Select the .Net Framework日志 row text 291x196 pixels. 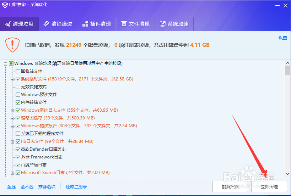click(x=42, y=157)
